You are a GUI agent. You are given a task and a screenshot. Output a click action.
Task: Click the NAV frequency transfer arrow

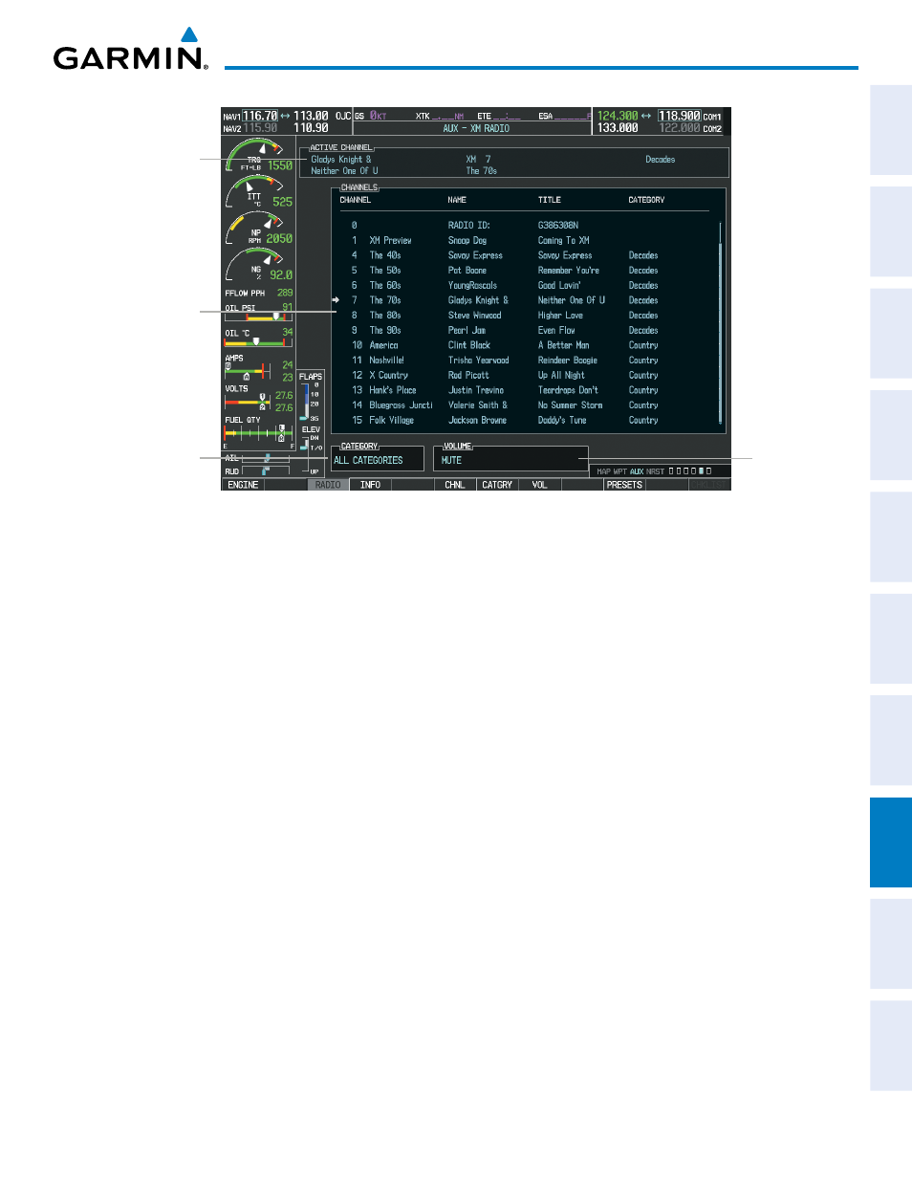point(285,116)
